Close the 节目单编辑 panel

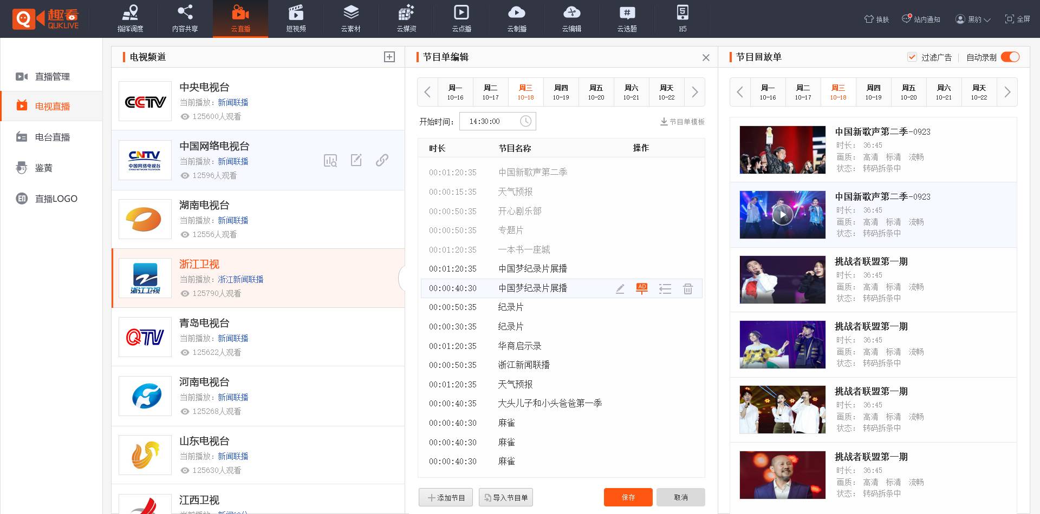tap(706, 57)
